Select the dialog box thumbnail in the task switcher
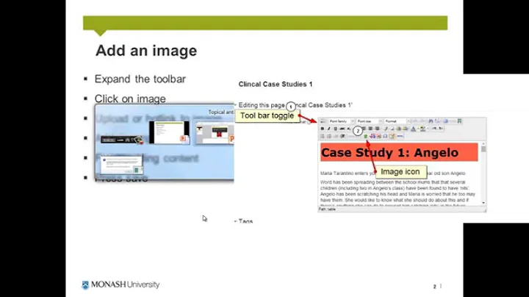This screenshot has width=529, height=297. (121, 165)
